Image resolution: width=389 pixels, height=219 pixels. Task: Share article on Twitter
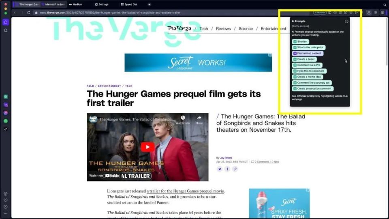point(220,169)
